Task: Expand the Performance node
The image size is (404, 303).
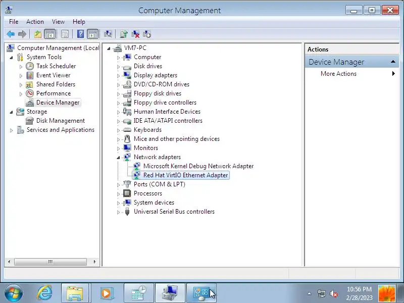Action: tap(21, 94)
